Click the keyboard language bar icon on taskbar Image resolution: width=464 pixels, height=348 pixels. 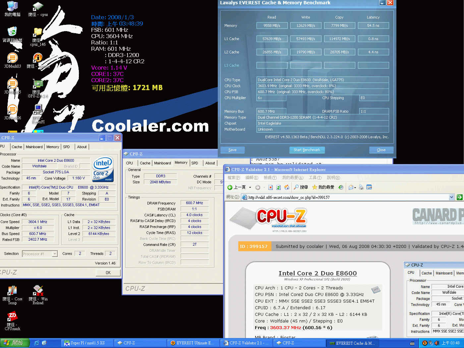tap(412, 343)
